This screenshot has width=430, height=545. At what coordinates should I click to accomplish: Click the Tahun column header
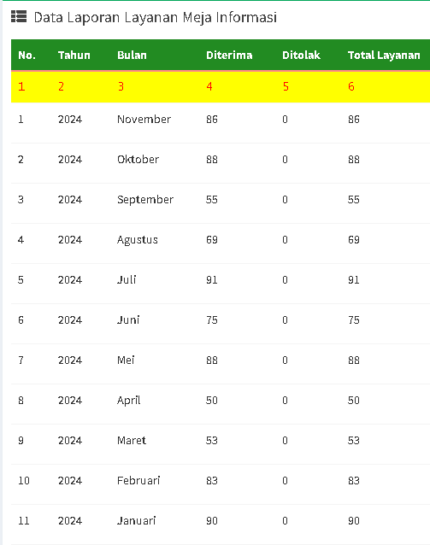[74, 56]
